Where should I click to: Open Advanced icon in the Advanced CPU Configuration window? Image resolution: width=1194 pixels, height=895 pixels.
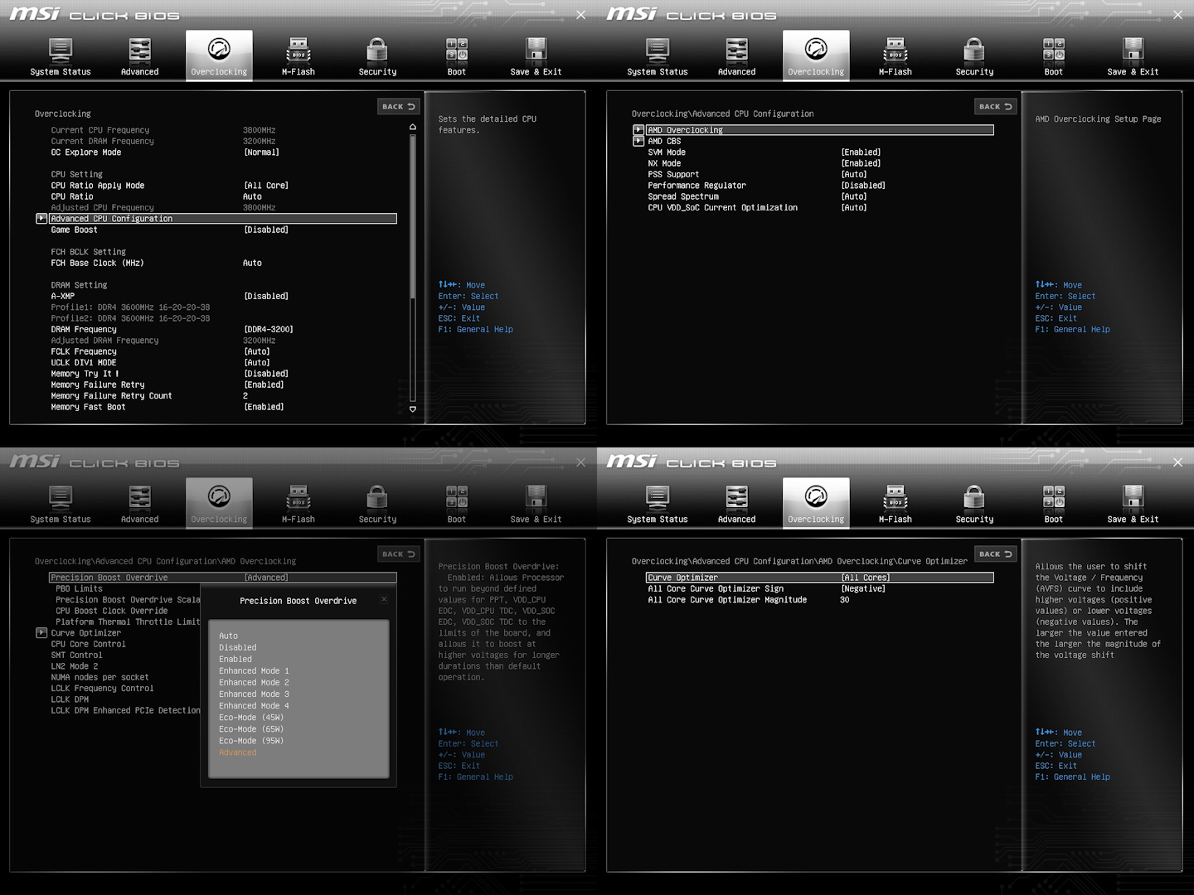[x=736, y=56]
